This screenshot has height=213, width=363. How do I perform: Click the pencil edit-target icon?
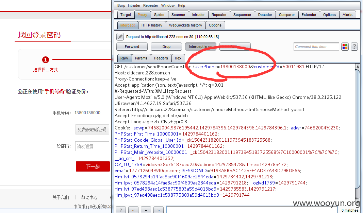(x=120, y=37)
